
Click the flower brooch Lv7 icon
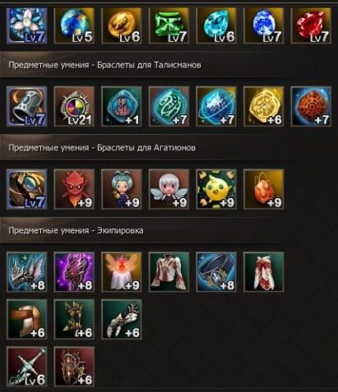27,25
